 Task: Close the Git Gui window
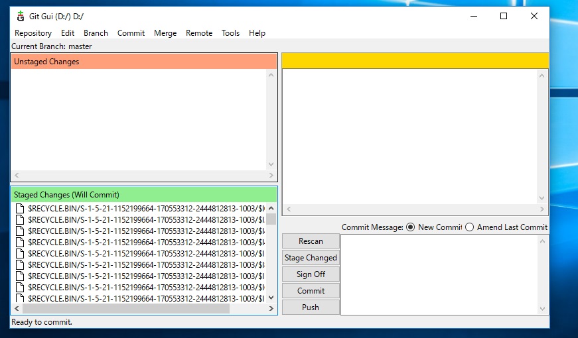coord(534,16)
